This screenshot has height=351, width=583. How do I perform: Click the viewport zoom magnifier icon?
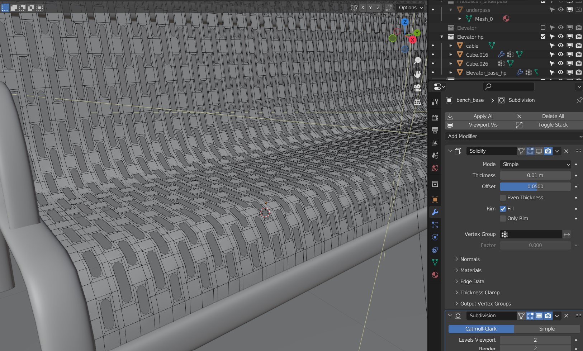[x=417, y=61]
